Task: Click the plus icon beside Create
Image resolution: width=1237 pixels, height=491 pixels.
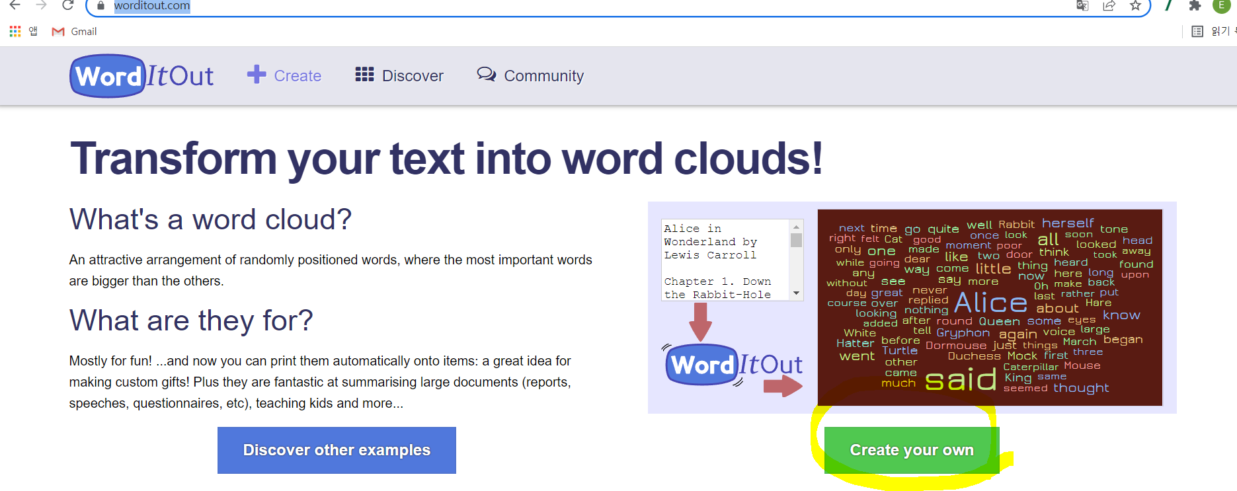Action: (x=257, y=74)
